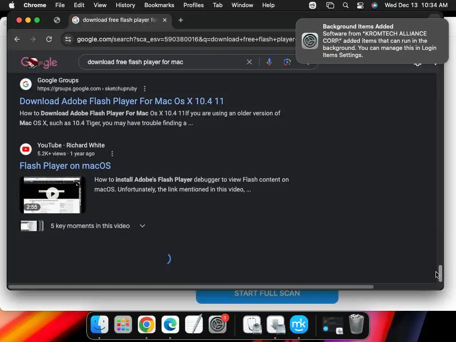Open more options for YouTube result

pyautogui.click(x=112, y=154)
